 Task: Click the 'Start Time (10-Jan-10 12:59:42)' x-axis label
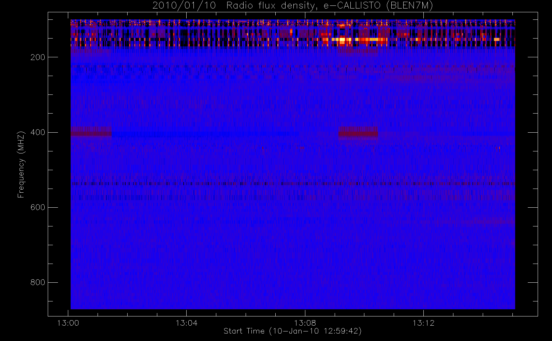click(x=292, y=331)
